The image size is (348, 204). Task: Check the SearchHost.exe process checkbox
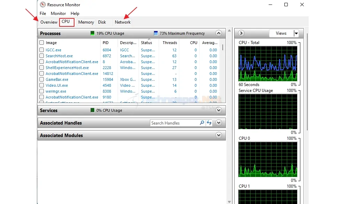tap(41, 56)
